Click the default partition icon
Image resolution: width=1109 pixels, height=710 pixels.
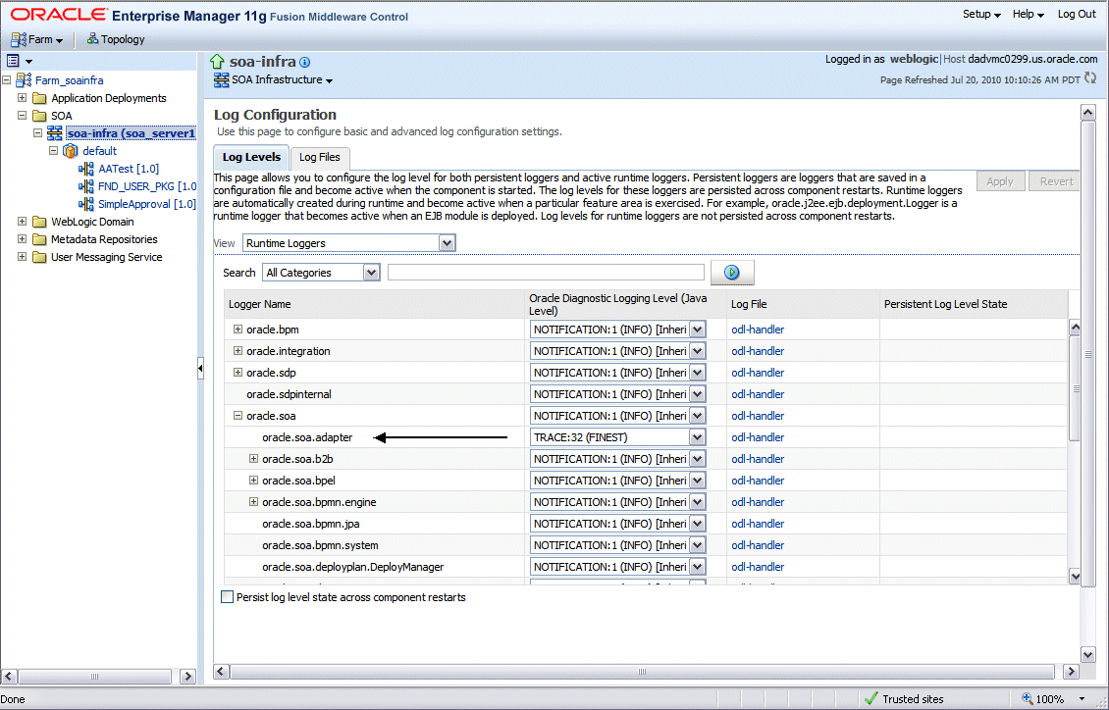click(70, 150)
